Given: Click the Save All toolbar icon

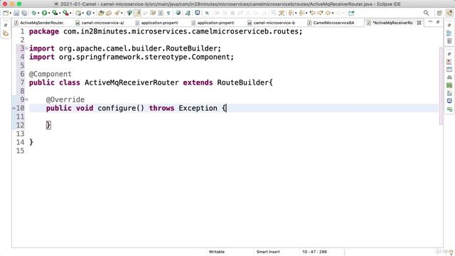Looking at the screenshot, I should pyautogui.click(x=24, y=13).
